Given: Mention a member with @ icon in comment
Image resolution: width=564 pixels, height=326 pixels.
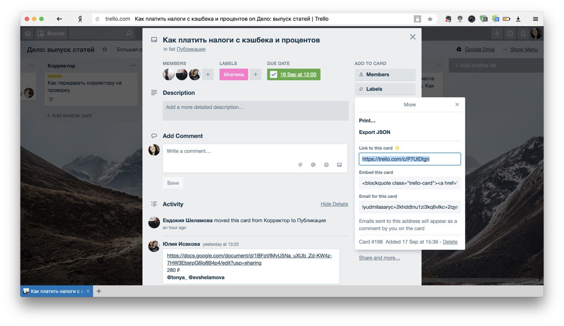Looking at the screenshot, I should [313, 165].
